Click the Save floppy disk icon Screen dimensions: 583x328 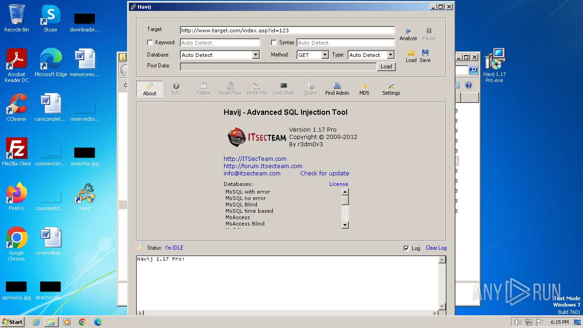click(x=425, y=53)
